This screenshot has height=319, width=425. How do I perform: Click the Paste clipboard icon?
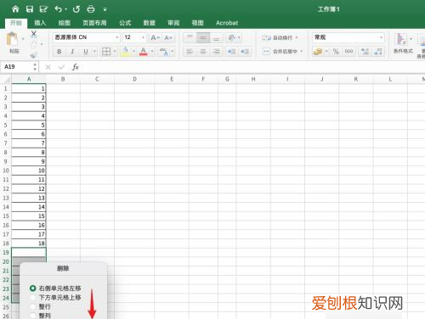[13, 39]
